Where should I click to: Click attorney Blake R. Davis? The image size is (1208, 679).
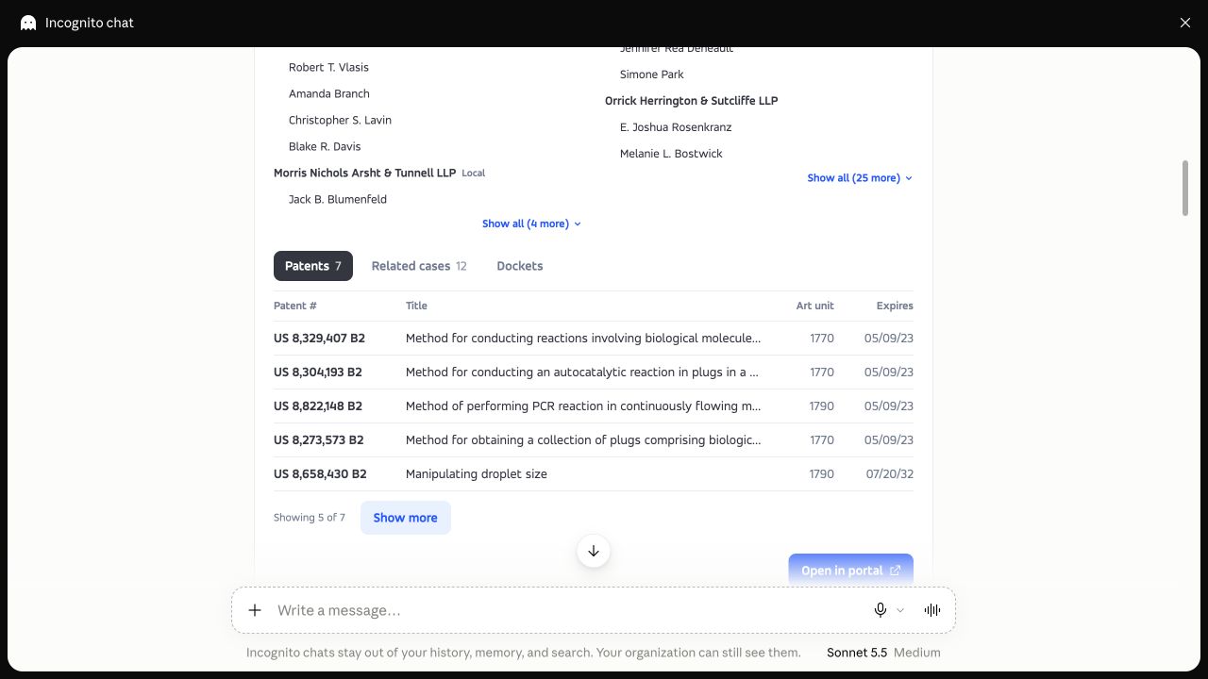325,146
